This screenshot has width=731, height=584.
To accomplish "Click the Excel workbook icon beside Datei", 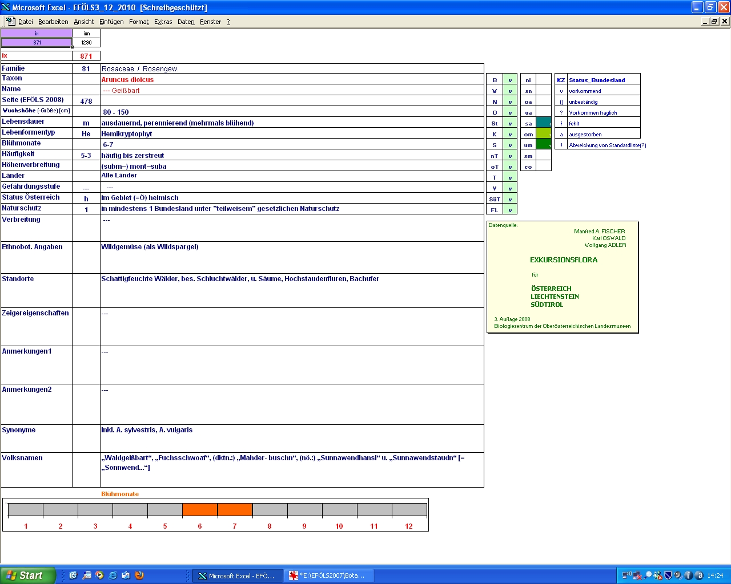I will coord(10,21).
